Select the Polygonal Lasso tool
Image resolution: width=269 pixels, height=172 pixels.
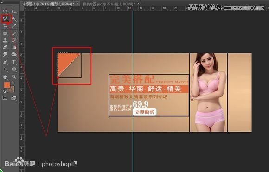pos(5,19)
